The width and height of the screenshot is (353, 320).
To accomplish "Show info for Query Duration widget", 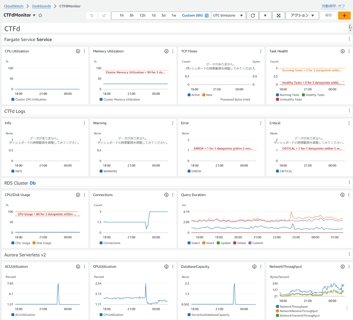I will click(342, 195).
